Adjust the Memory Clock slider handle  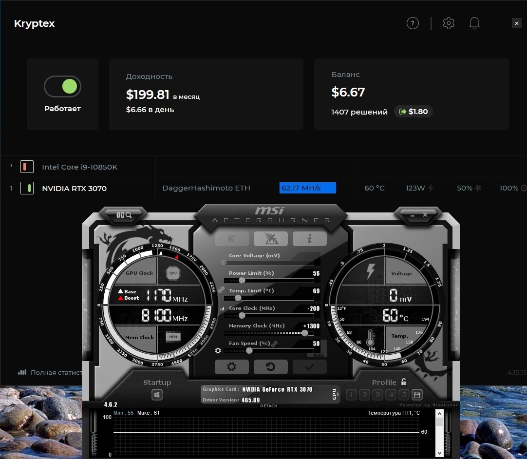305,333
